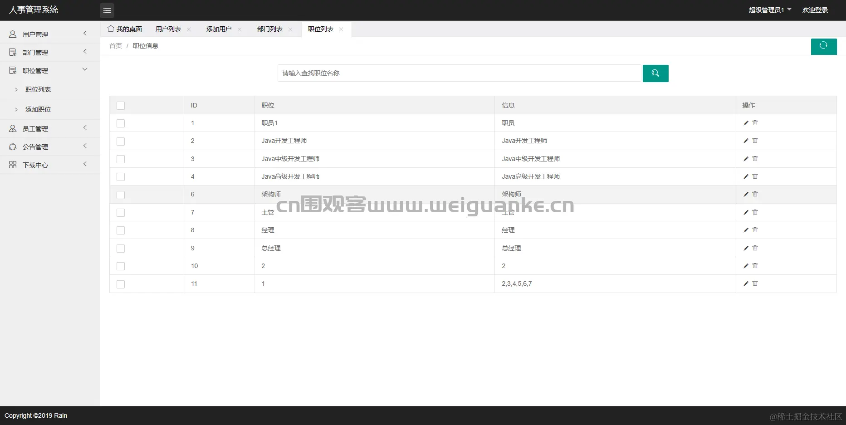Switch to the 部门列表 tab
This screenshot has height=425, width=846.
coord(270,29)
